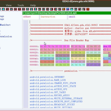Click android.permission.BROADCAST_STICKY line
The image size is (111, 111).
click(x=52, y=105)
